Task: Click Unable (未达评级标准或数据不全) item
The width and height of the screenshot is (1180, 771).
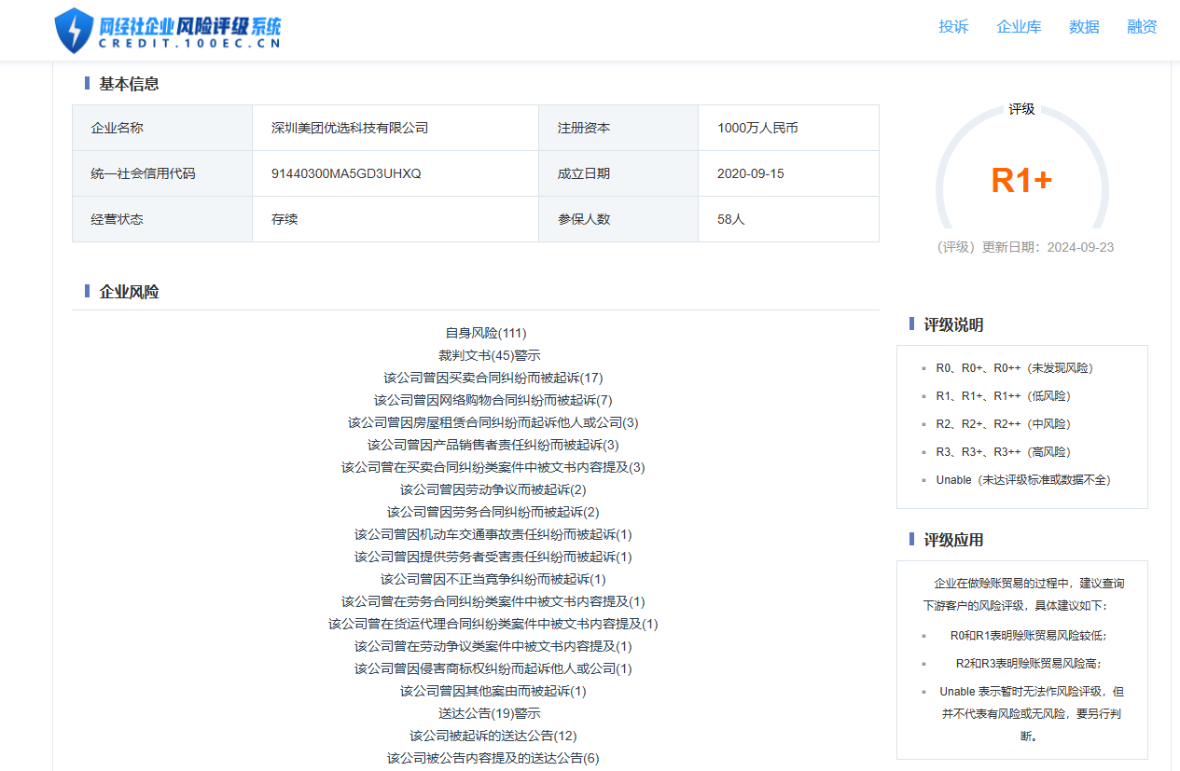Action: tap(1023, 480)
